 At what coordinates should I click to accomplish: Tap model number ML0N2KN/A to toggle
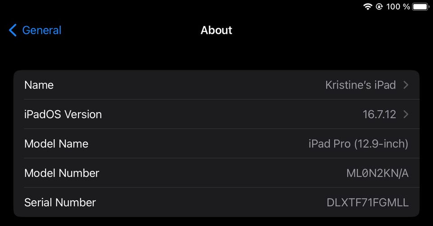(x=377, y=173)
